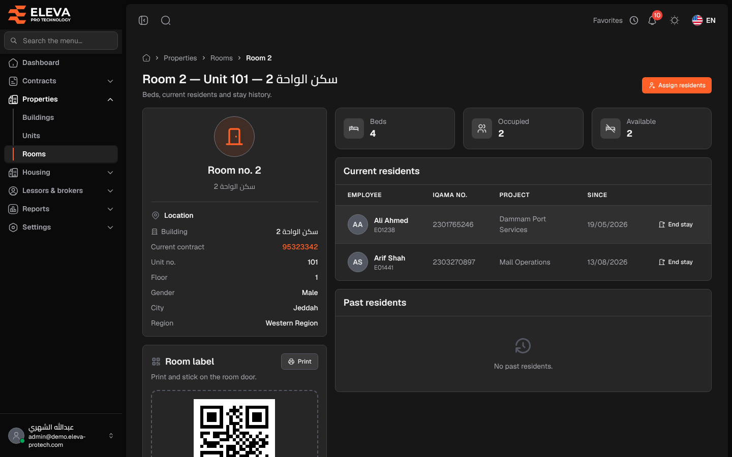Click Rooms breadcrumb link

click(x=222, y=58)
